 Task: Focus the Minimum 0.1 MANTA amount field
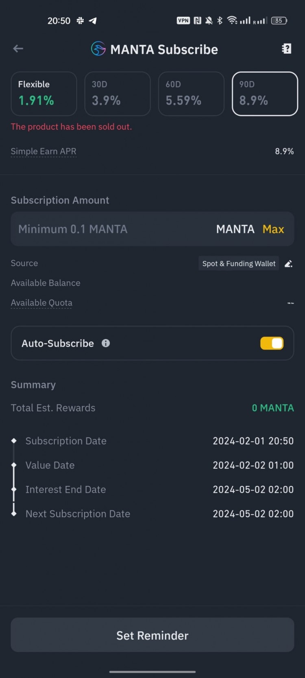[152, 229]
